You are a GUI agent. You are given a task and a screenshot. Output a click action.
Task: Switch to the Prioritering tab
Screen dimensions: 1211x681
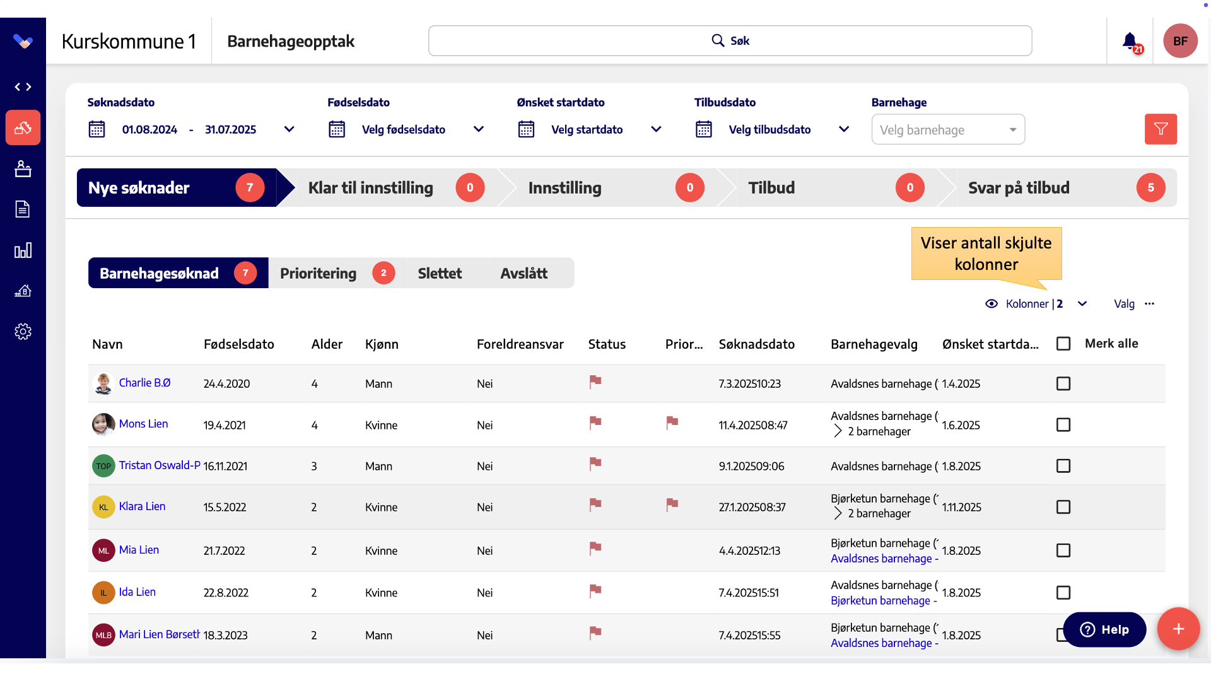pyautogui.click(x=337, y=273)
